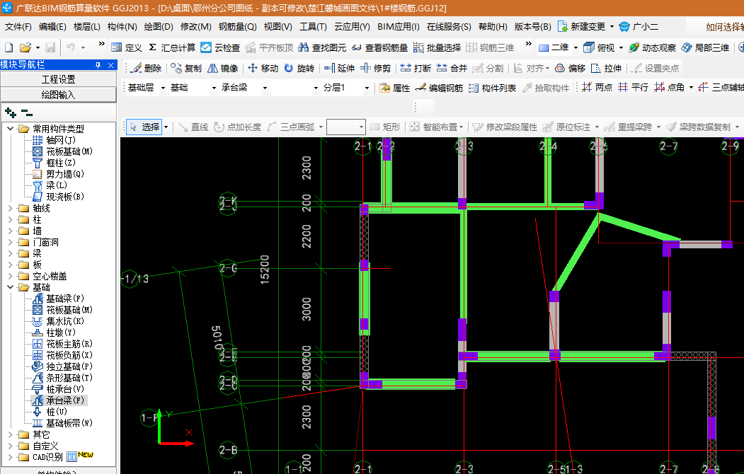Screen dimensions: 744x474
Task: Select the 修剪 trim tool
Action: [x=375, y=68]
